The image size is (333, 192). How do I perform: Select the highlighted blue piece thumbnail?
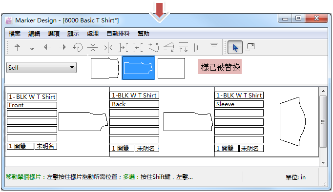[138, 68]
